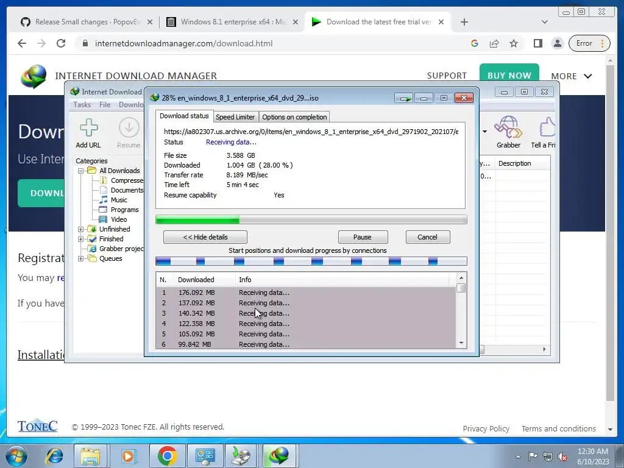Open the Tasks menu in IDM
The width and height of the screenshot is (624, 468).
pos(82,105)
